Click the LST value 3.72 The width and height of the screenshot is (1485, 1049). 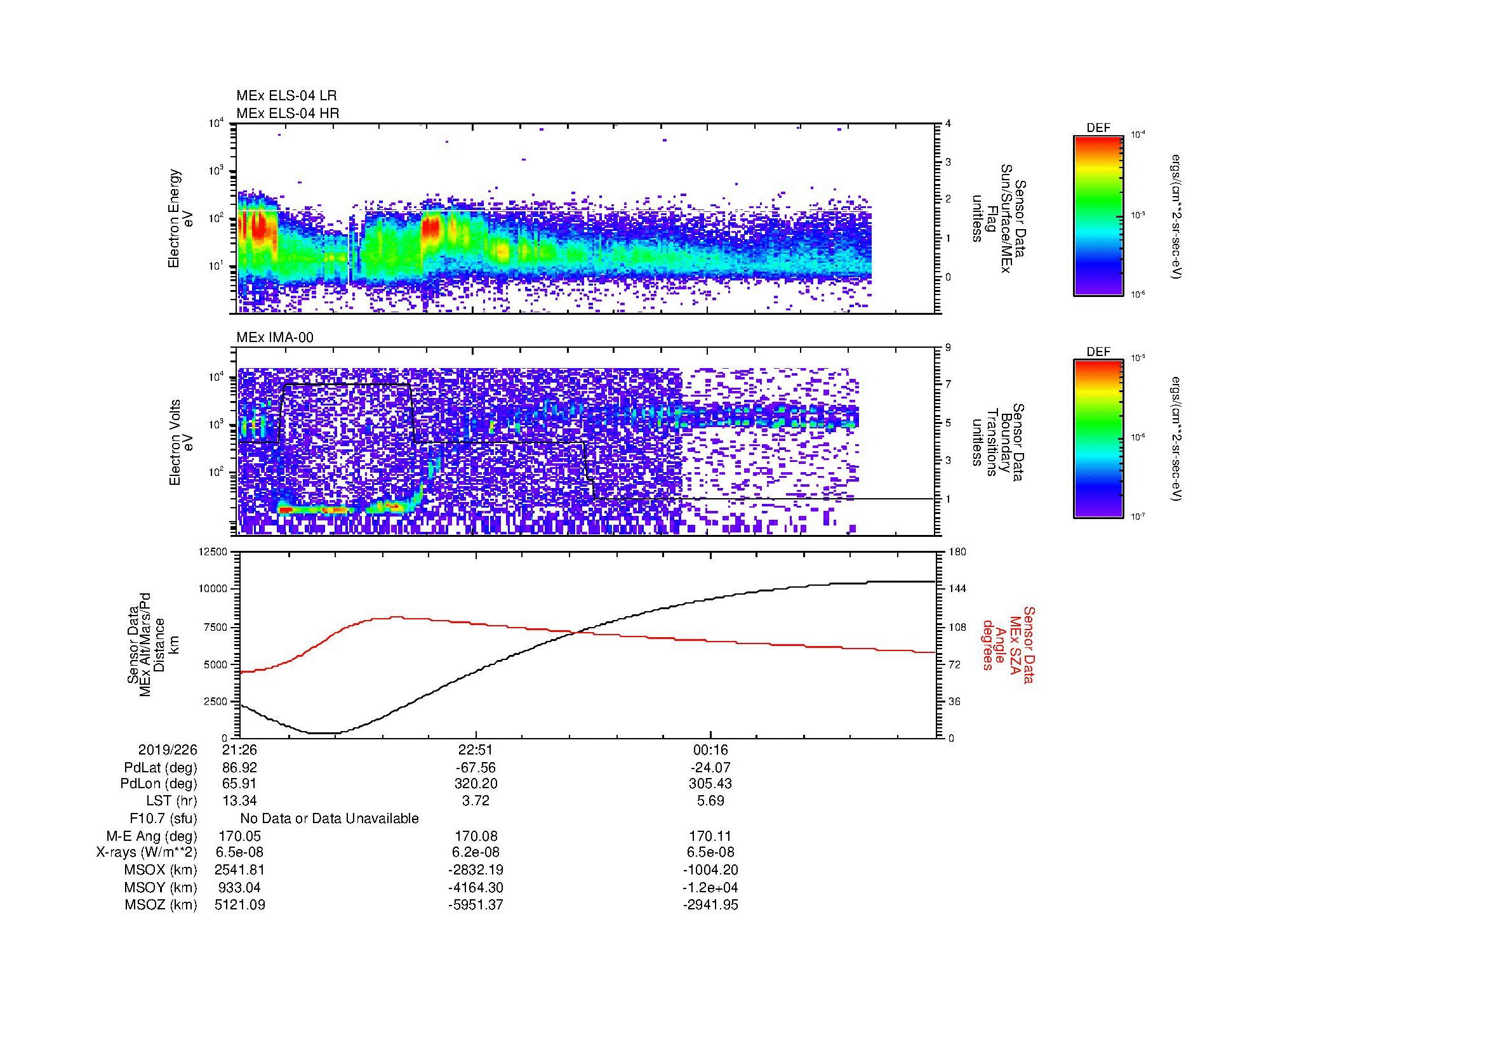[x=476, y=801]
